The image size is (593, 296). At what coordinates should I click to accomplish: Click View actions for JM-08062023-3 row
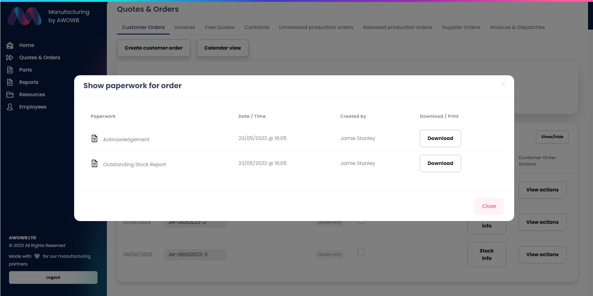click(x=542, y=255)
